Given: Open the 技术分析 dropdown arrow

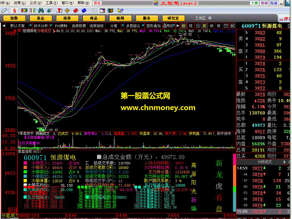Looking at the screenshot, I should pos(51,26).
